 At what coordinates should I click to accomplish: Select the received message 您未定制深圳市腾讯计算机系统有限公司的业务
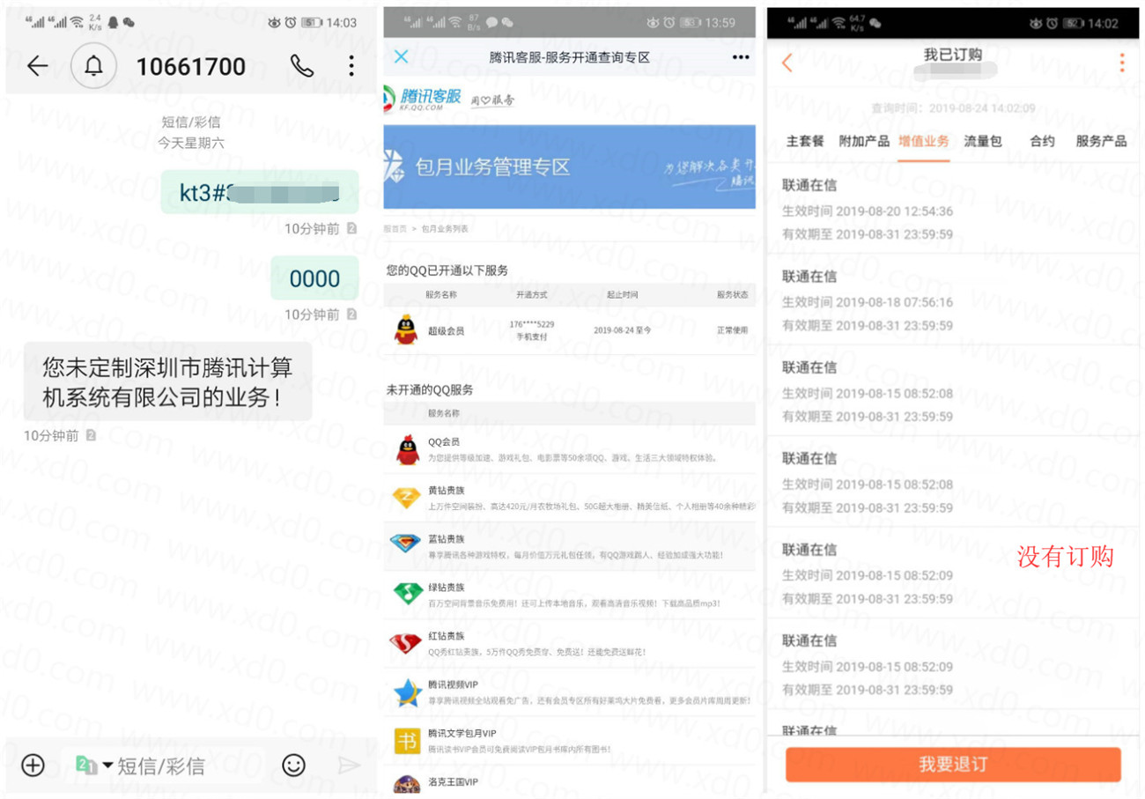click(167, 381)
